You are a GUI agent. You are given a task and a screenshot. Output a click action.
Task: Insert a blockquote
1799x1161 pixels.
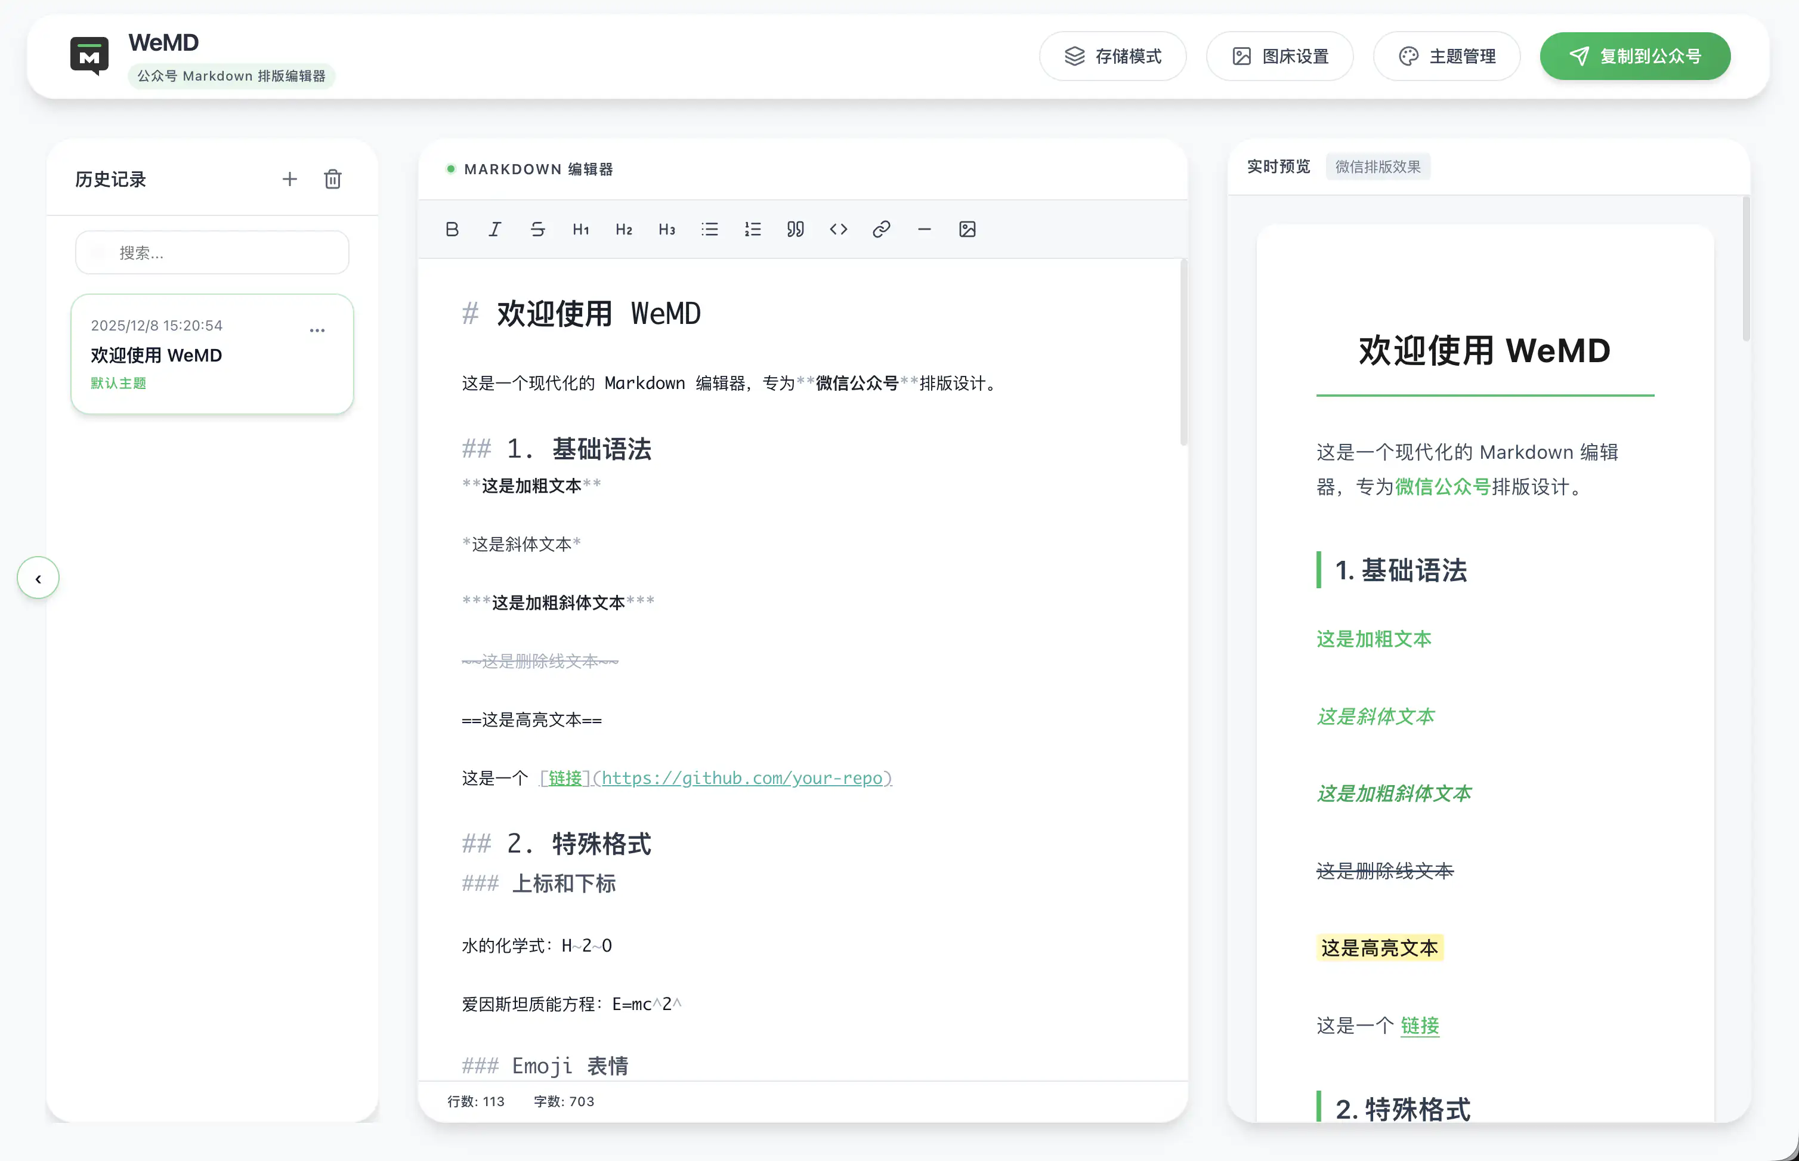[x=795, y=230]
